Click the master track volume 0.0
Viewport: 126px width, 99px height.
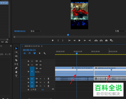click(x=43, y=90)
